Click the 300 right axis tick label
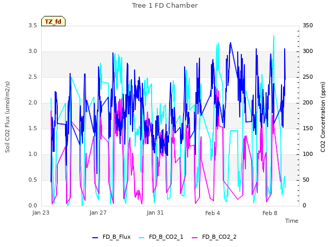Screen dimensions: 330x247 coord(308,51)
